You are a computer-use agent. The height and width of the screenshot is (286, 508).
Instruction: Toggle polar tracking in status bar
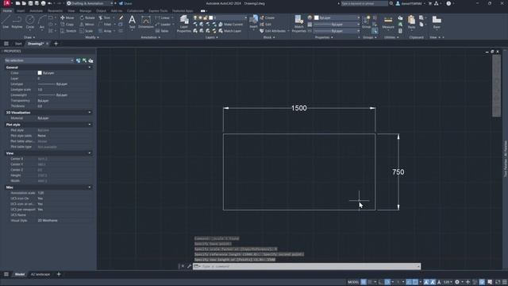point(387,282)
